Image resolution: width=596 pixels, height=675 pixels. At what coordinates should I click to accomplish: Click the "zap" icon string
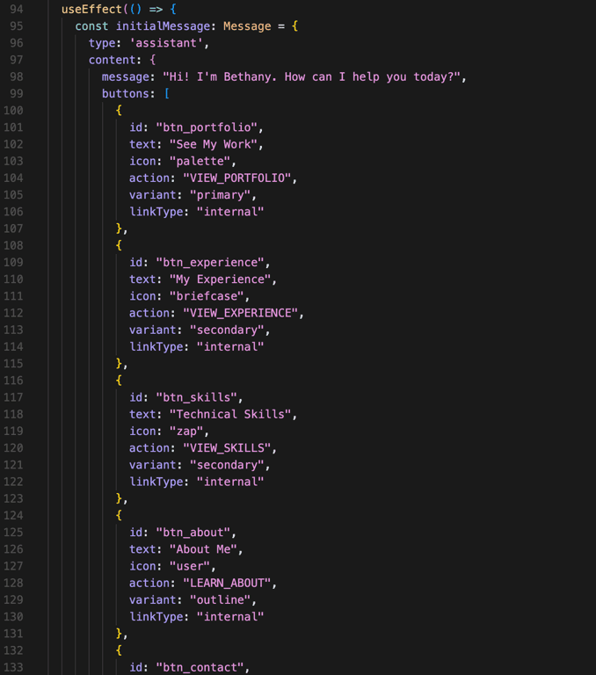186,432
